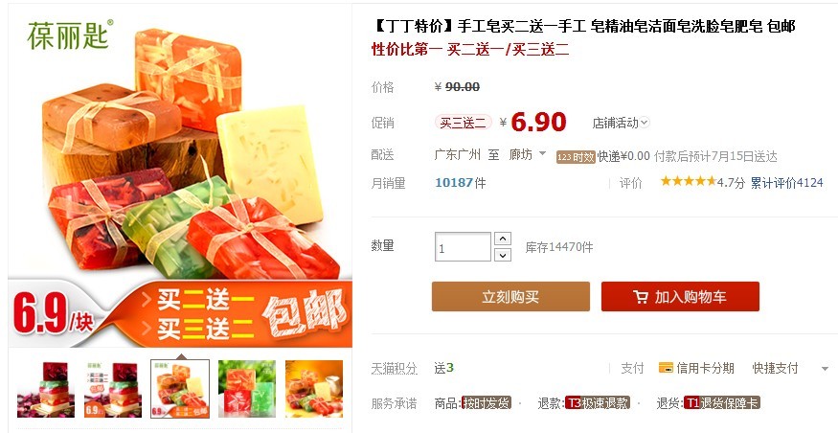
Task: Click the 按时发货 service badge
Action: [487, 403]
